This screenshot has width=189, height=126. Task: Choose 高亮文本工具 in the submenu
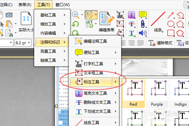[95, 93]
